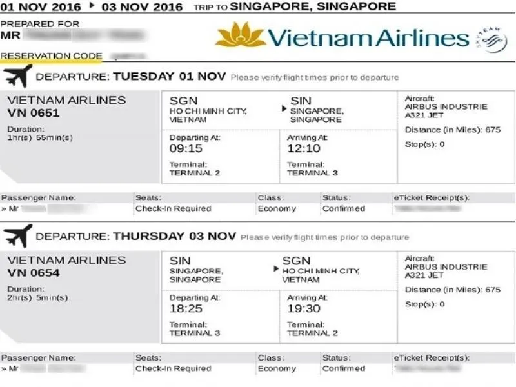The width and height of the screenshot is (516, 387).
Task: Click the SGN airport code on first flight
Action: 184,101
